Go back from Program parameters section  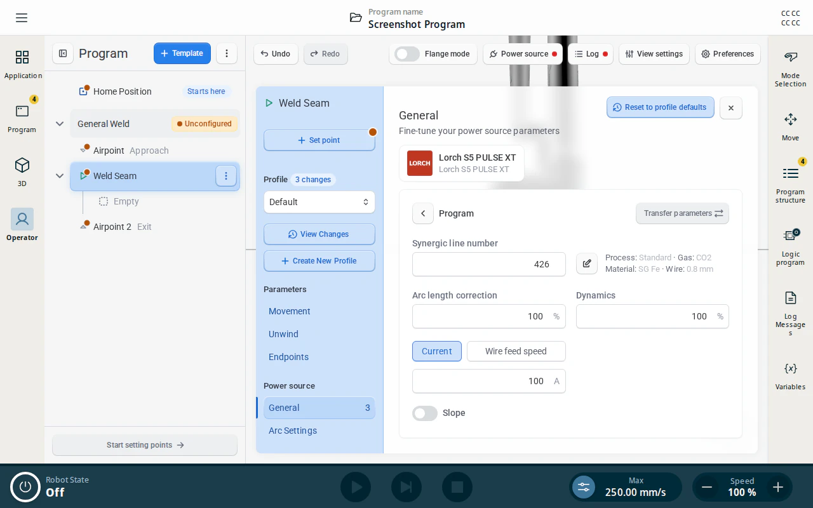tap(423, 213)
